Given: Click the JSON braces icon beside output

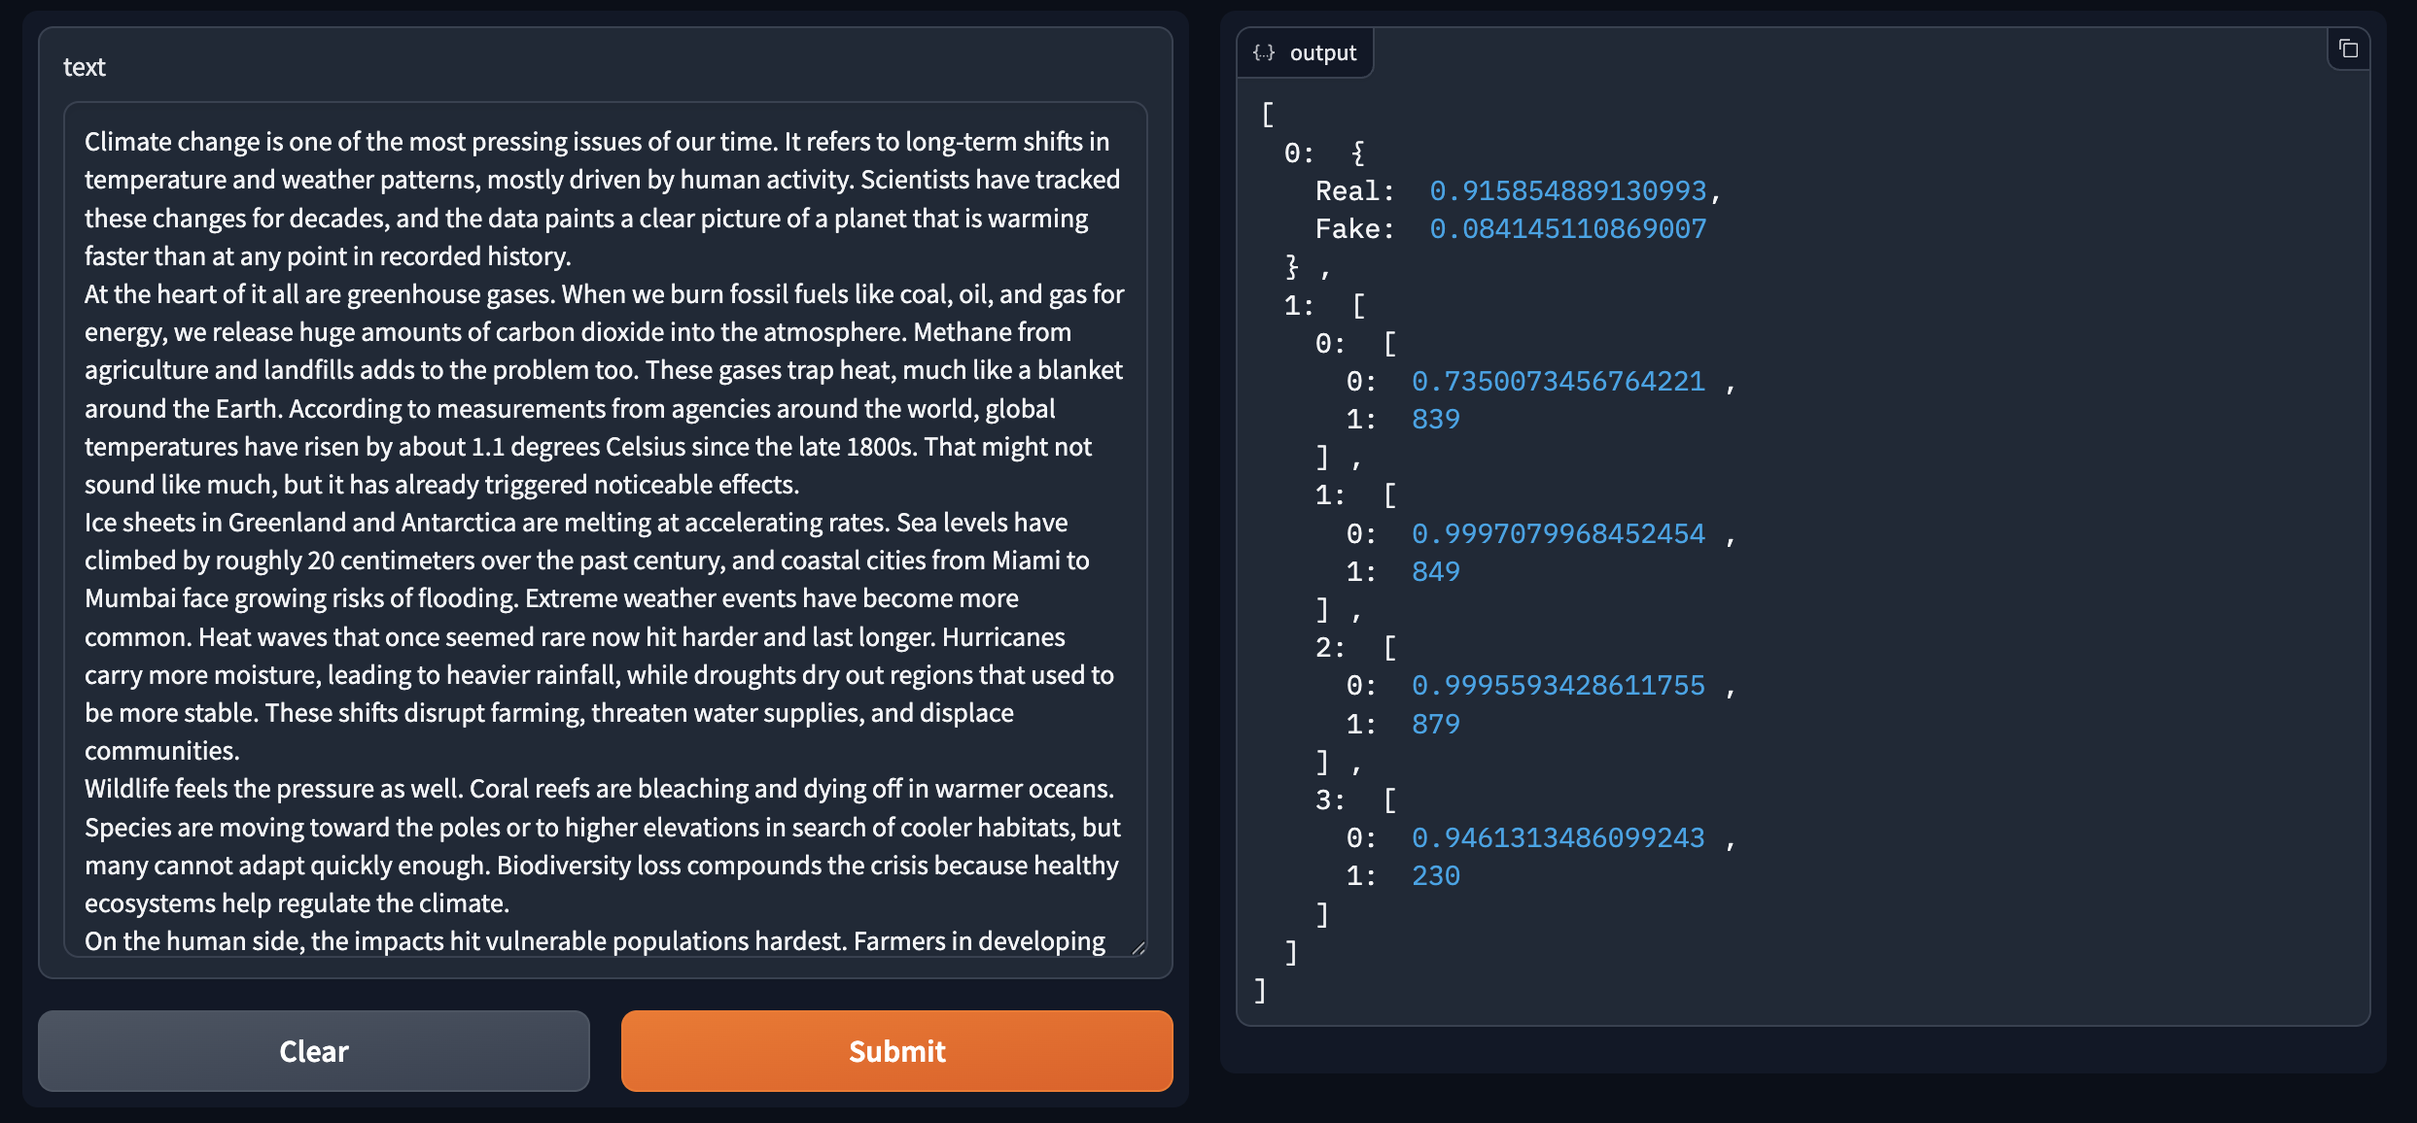Looking at the screenshot, I should pos(1264,52).
